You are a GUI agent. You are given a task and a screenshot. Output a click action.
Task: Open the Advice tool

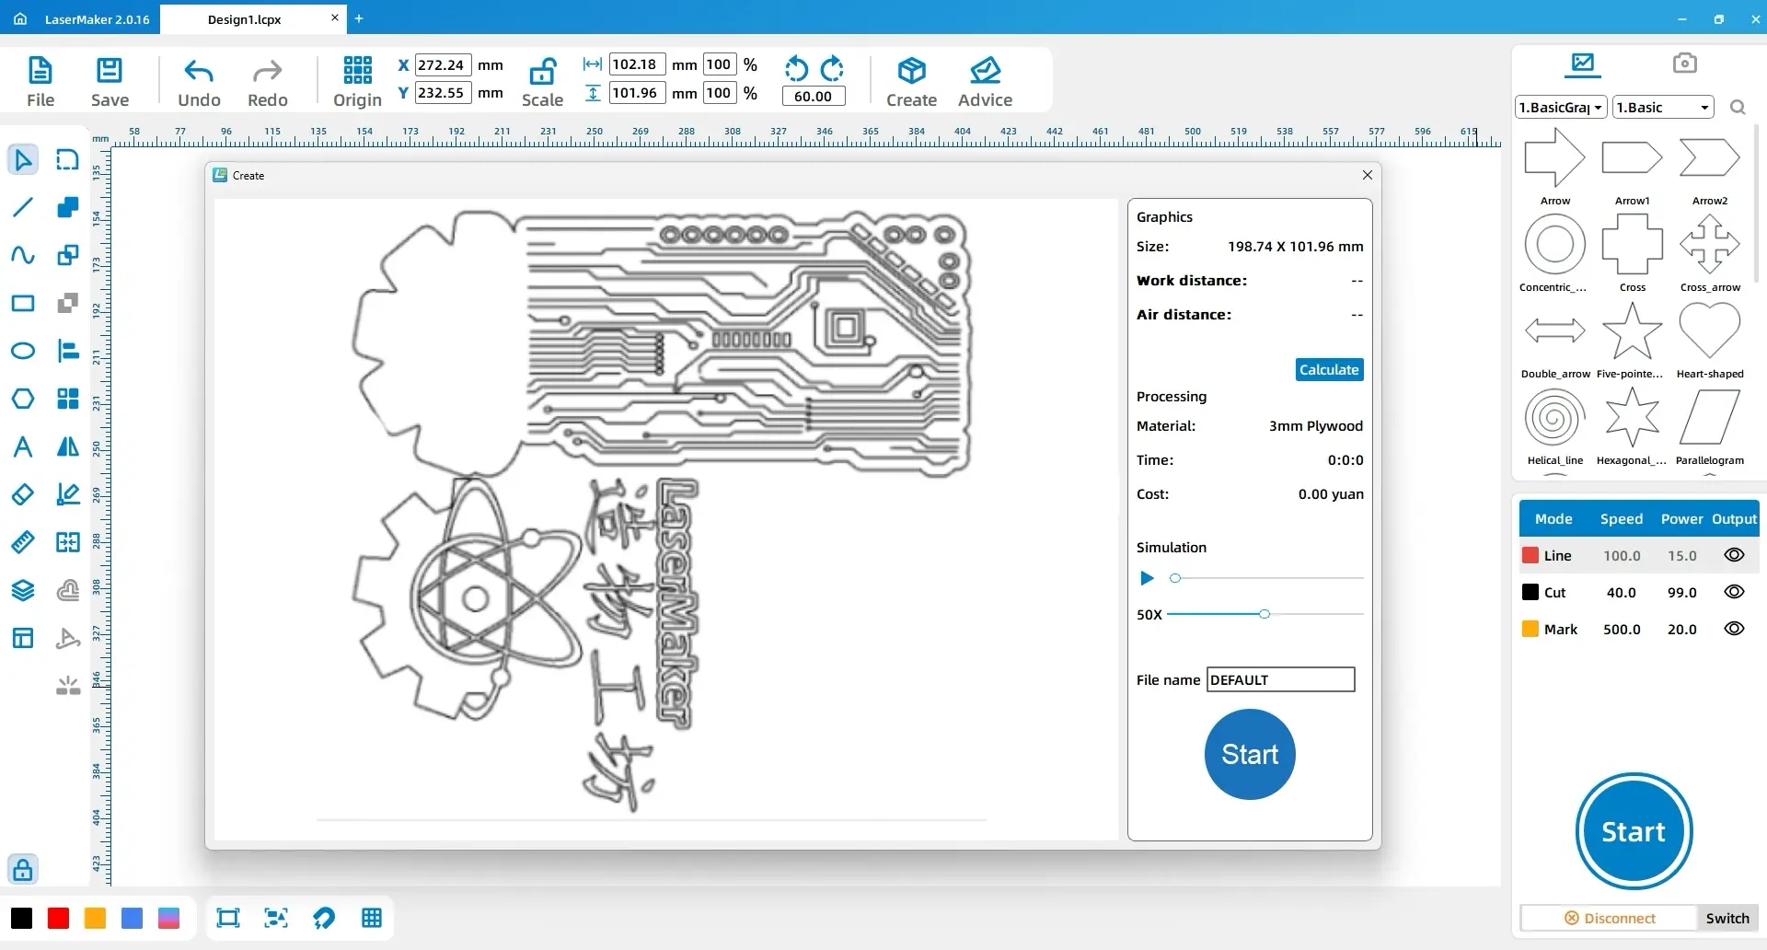(x=985, y=71)
